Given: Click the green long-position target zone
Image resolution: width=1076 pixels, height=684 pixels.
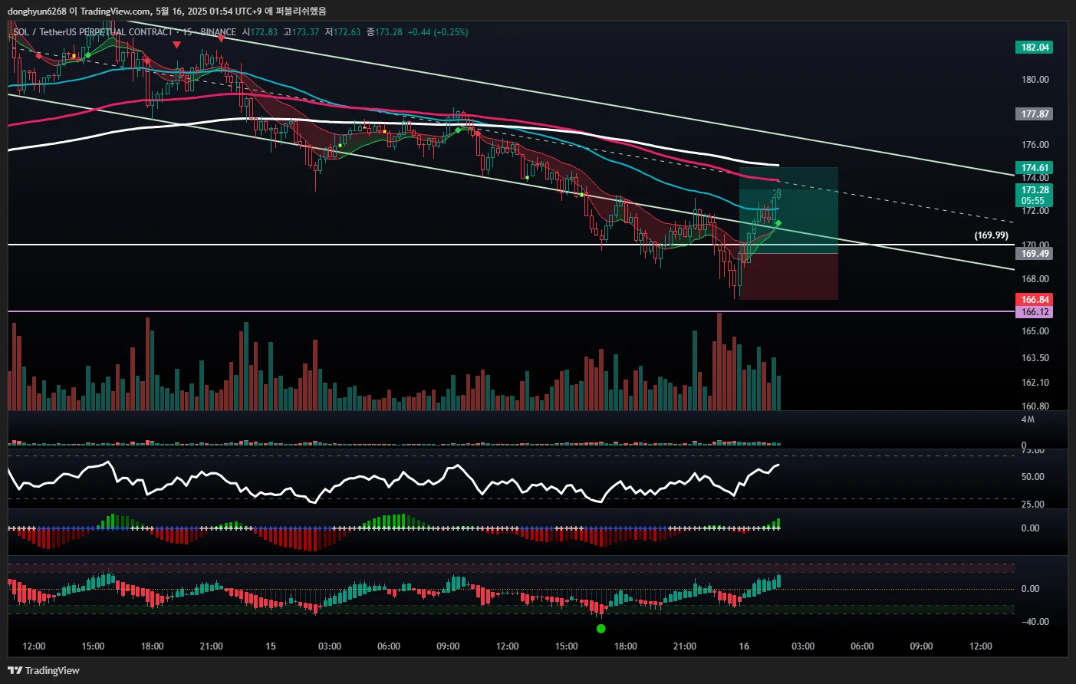Looking at the screenshot, I should pyautogui.click(x=788, y=210).
